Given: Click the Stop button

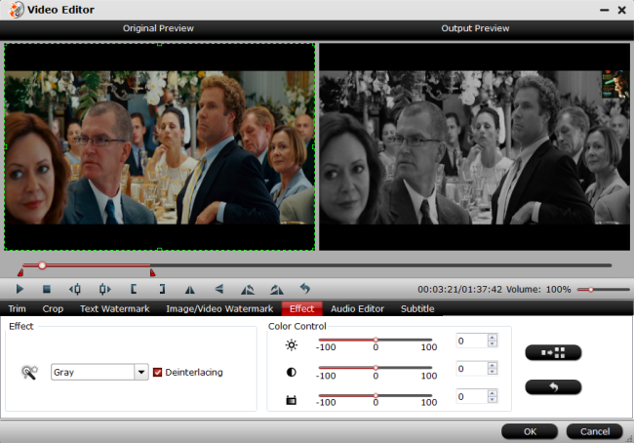Looking at the screenshot, I should 47,289.
